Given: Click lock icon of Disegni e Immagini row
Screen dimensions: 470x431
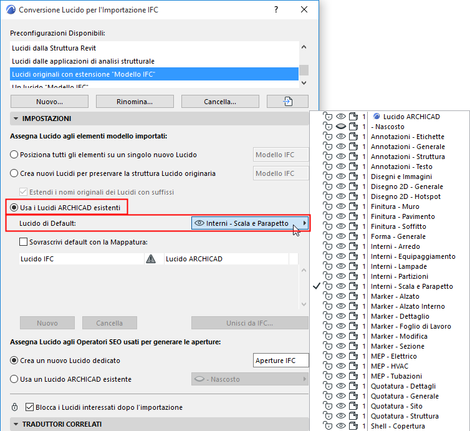Looking at the screenshot, I should [x=328, y=177].
